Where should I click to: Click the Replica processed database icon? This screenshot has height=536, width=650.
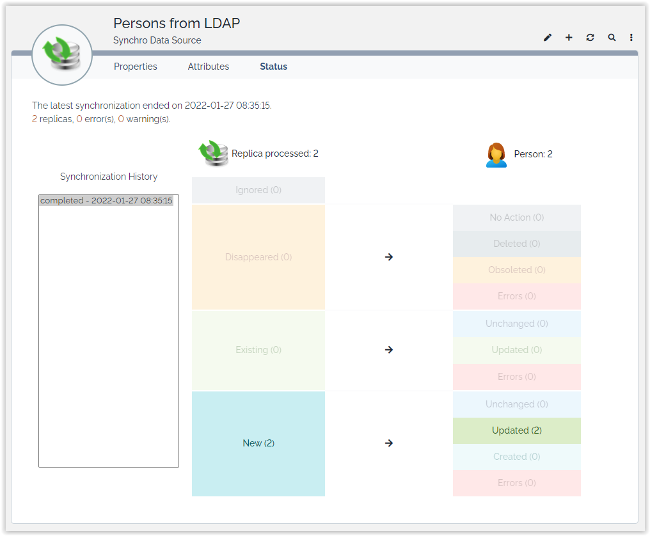pyautogui.click(x=213, y=154)
